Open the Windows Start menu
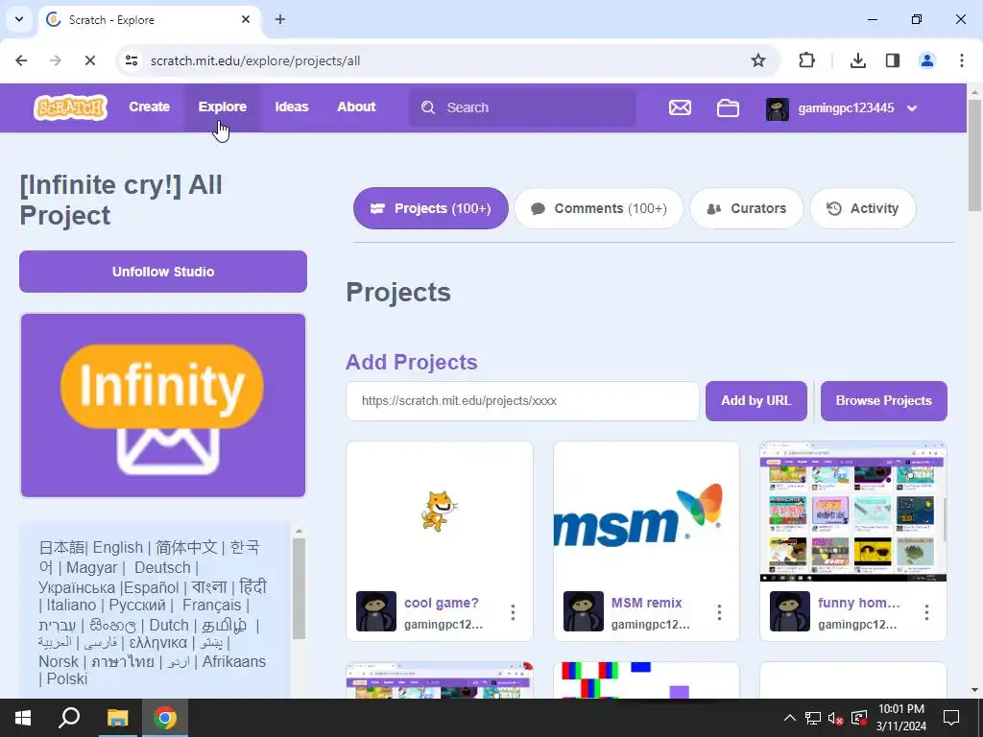Image resolution: width=983 pixels, height=737 pixels. (x=23, y=718)
